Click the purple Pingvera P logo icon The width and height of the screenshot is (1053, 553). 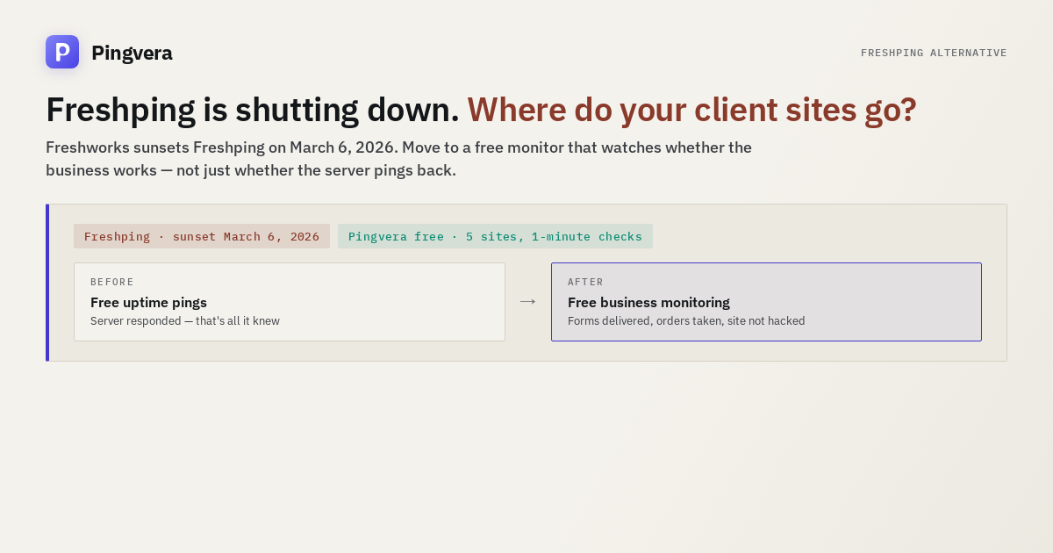tap(62, 52)
